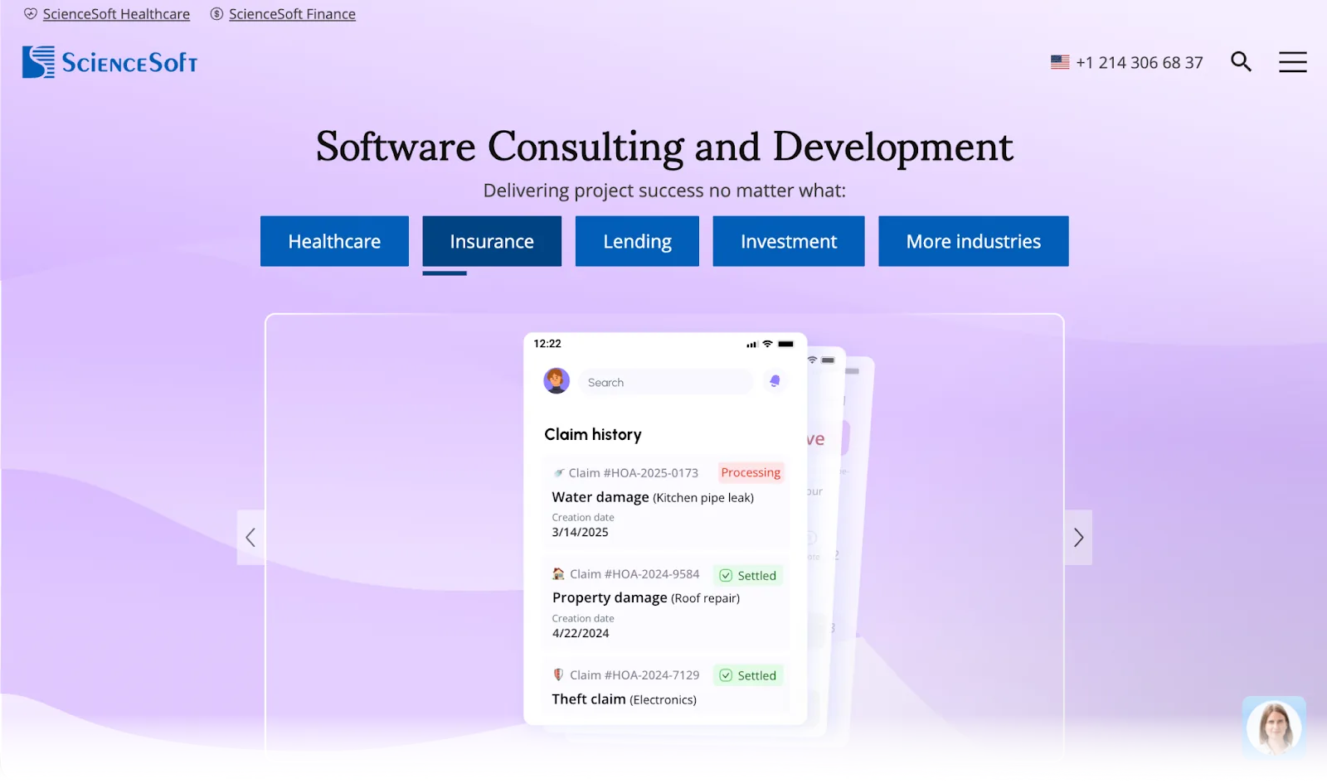Click the 4/22/2024 creation date
Image resolution: width=1327 pixels, height=783 pixels.
point(581,633)
